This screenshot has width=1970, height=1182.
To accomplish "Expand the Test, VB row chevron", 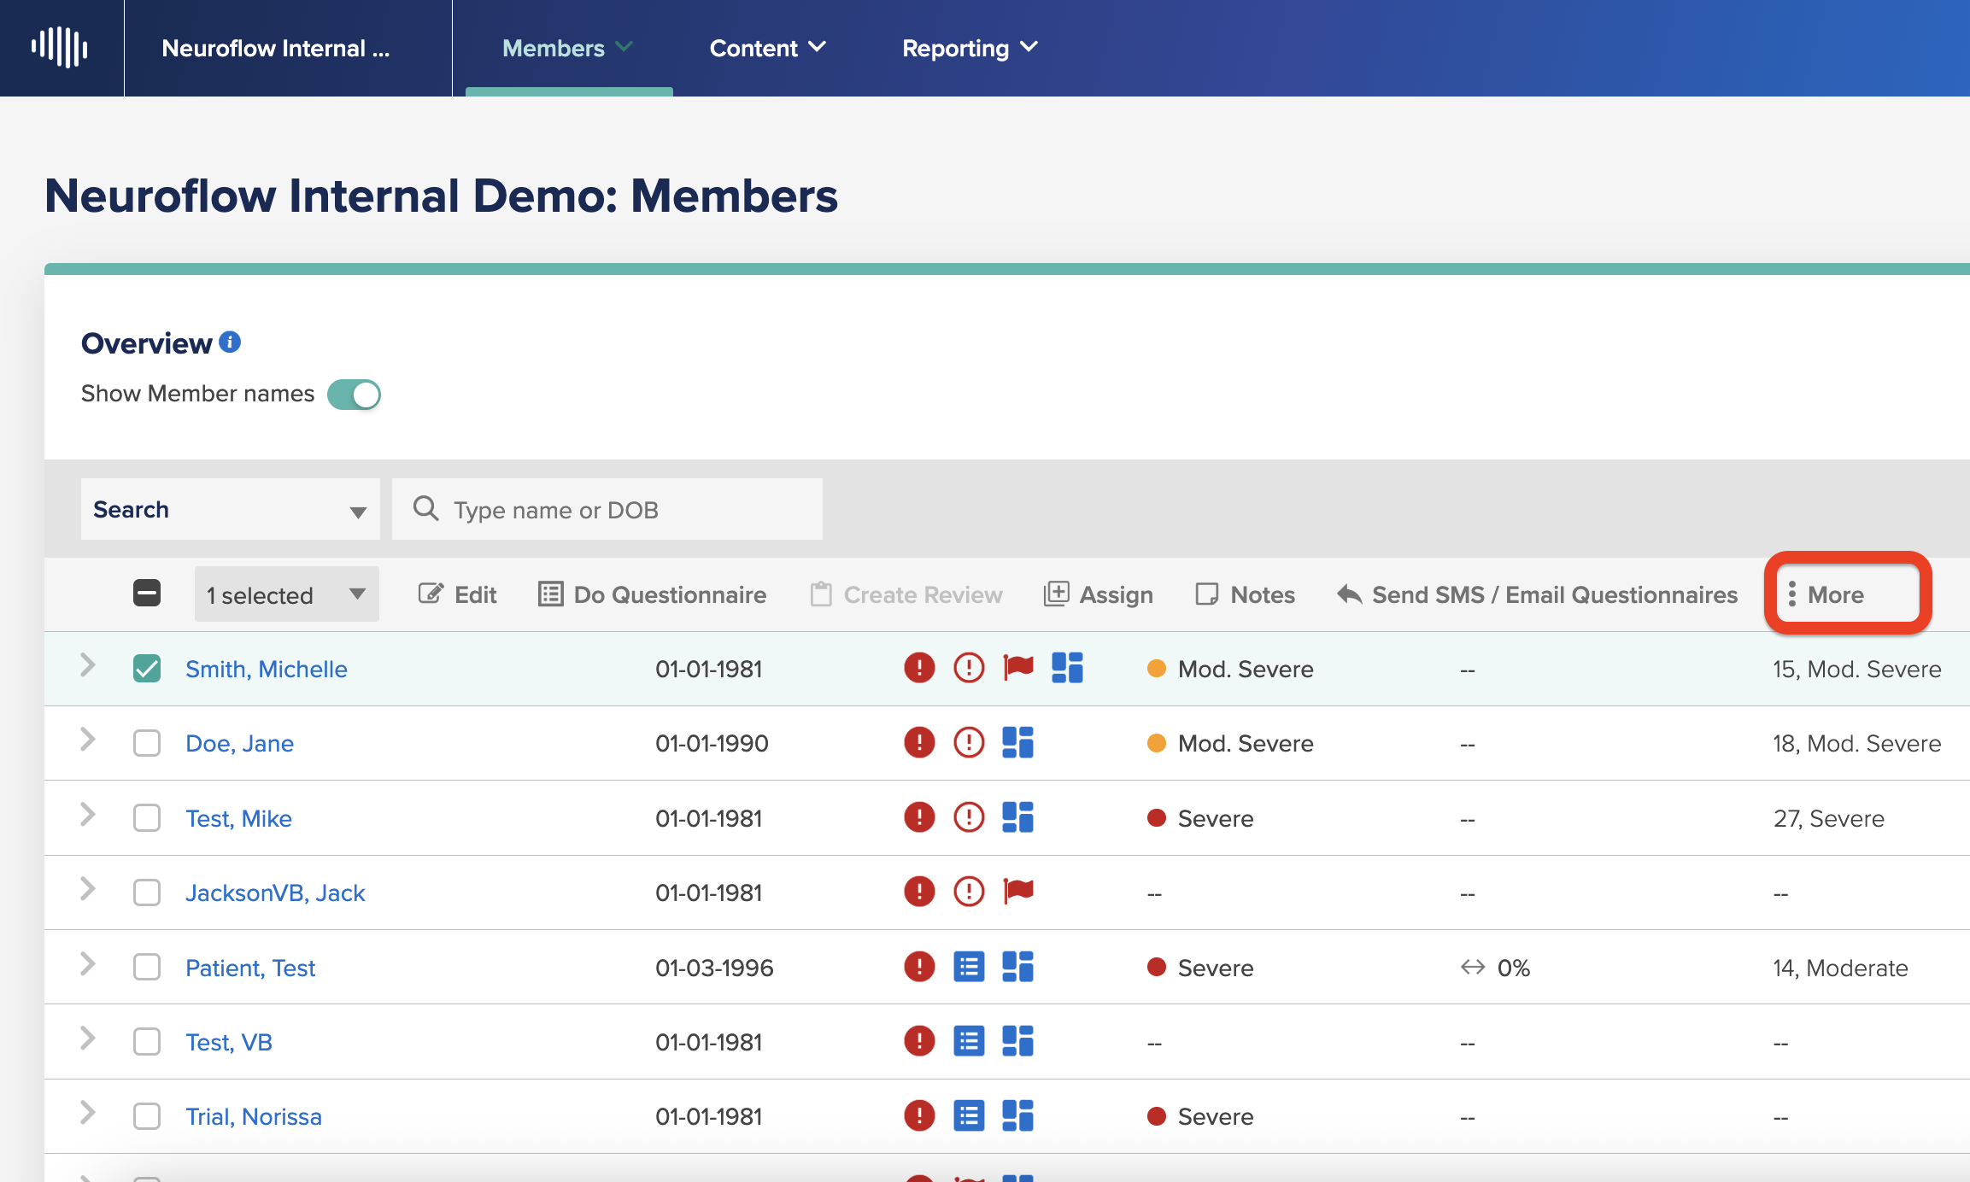I will (x=87, y=1039).
